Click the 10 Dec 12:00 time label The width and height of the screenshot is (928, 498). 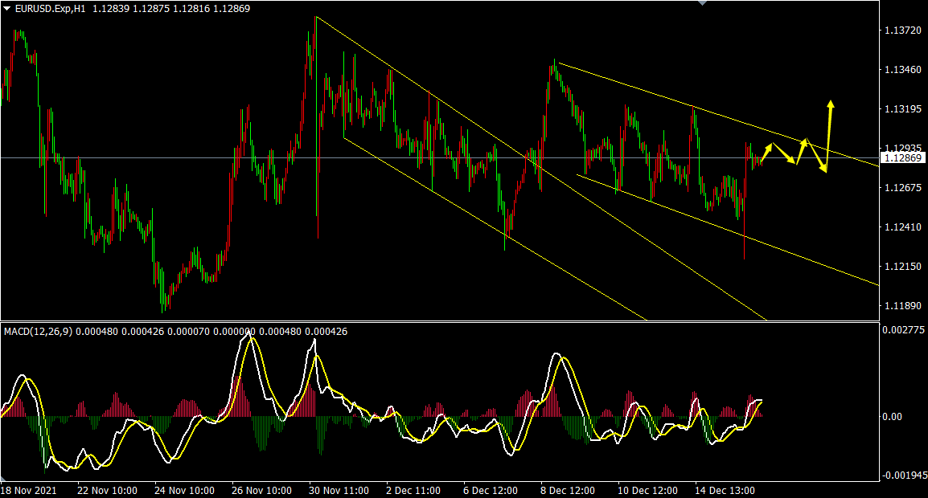tap(647, 490)
